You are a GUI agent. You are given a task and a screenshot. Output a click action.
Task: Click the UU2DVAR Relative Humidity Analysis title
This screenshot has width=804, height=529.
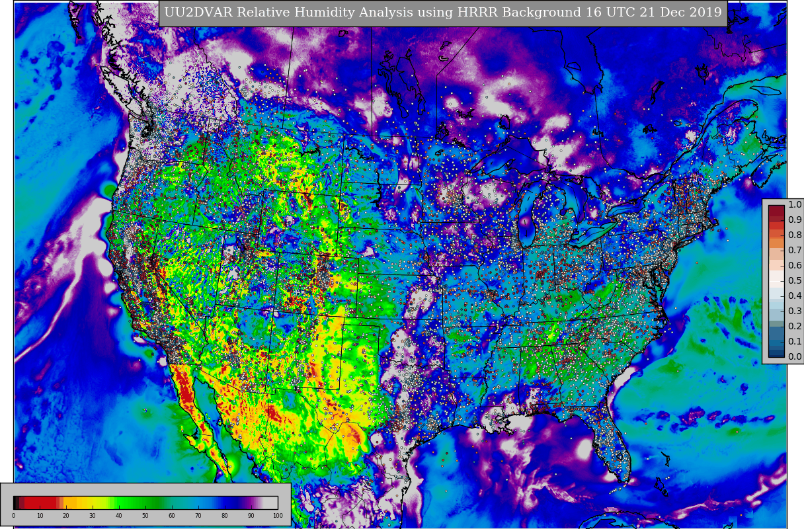(x=443, y=13)
